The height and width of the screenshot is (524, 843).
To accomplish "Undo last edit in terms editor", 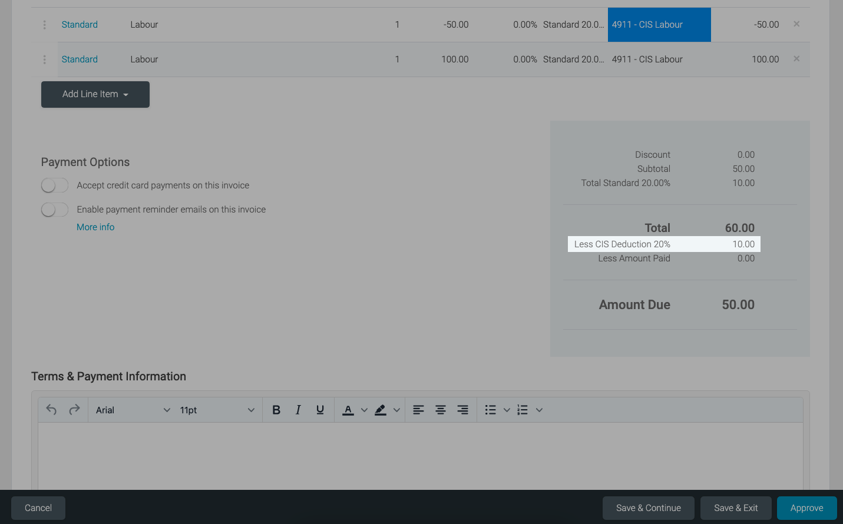I will 51,410.
